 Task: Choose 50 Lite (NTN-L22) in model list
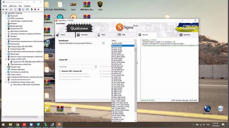[x=123, y=55]
